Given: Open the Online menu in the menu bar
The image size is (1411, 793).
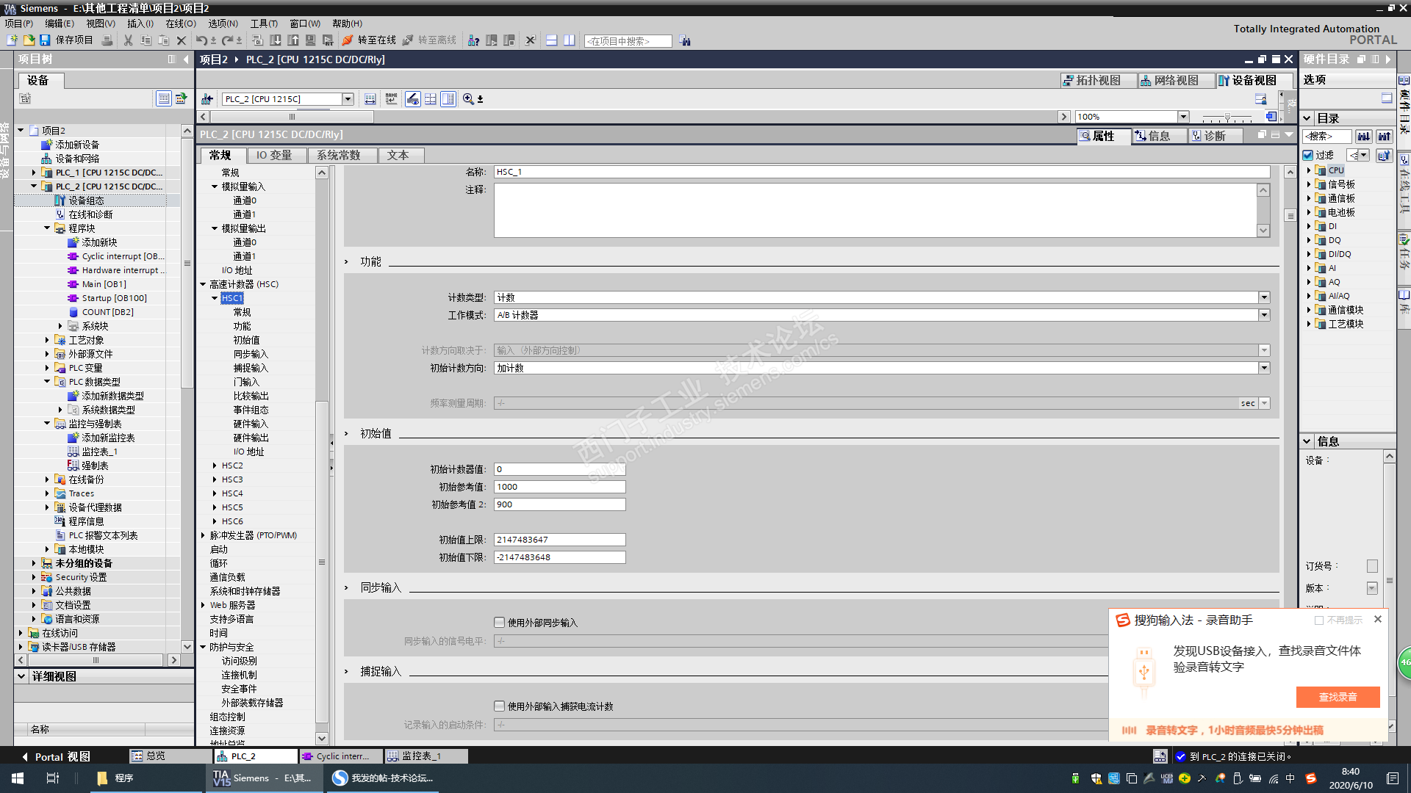Looking at the screenshot, I should click(180, 23).
